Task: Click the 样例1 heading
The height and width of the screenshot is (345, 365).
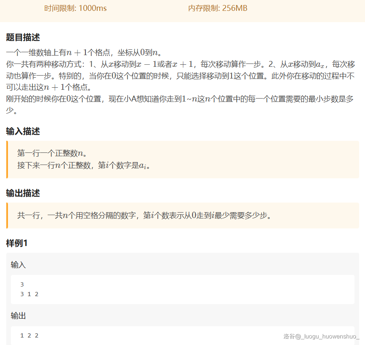Action: click(x=17, y=243)
